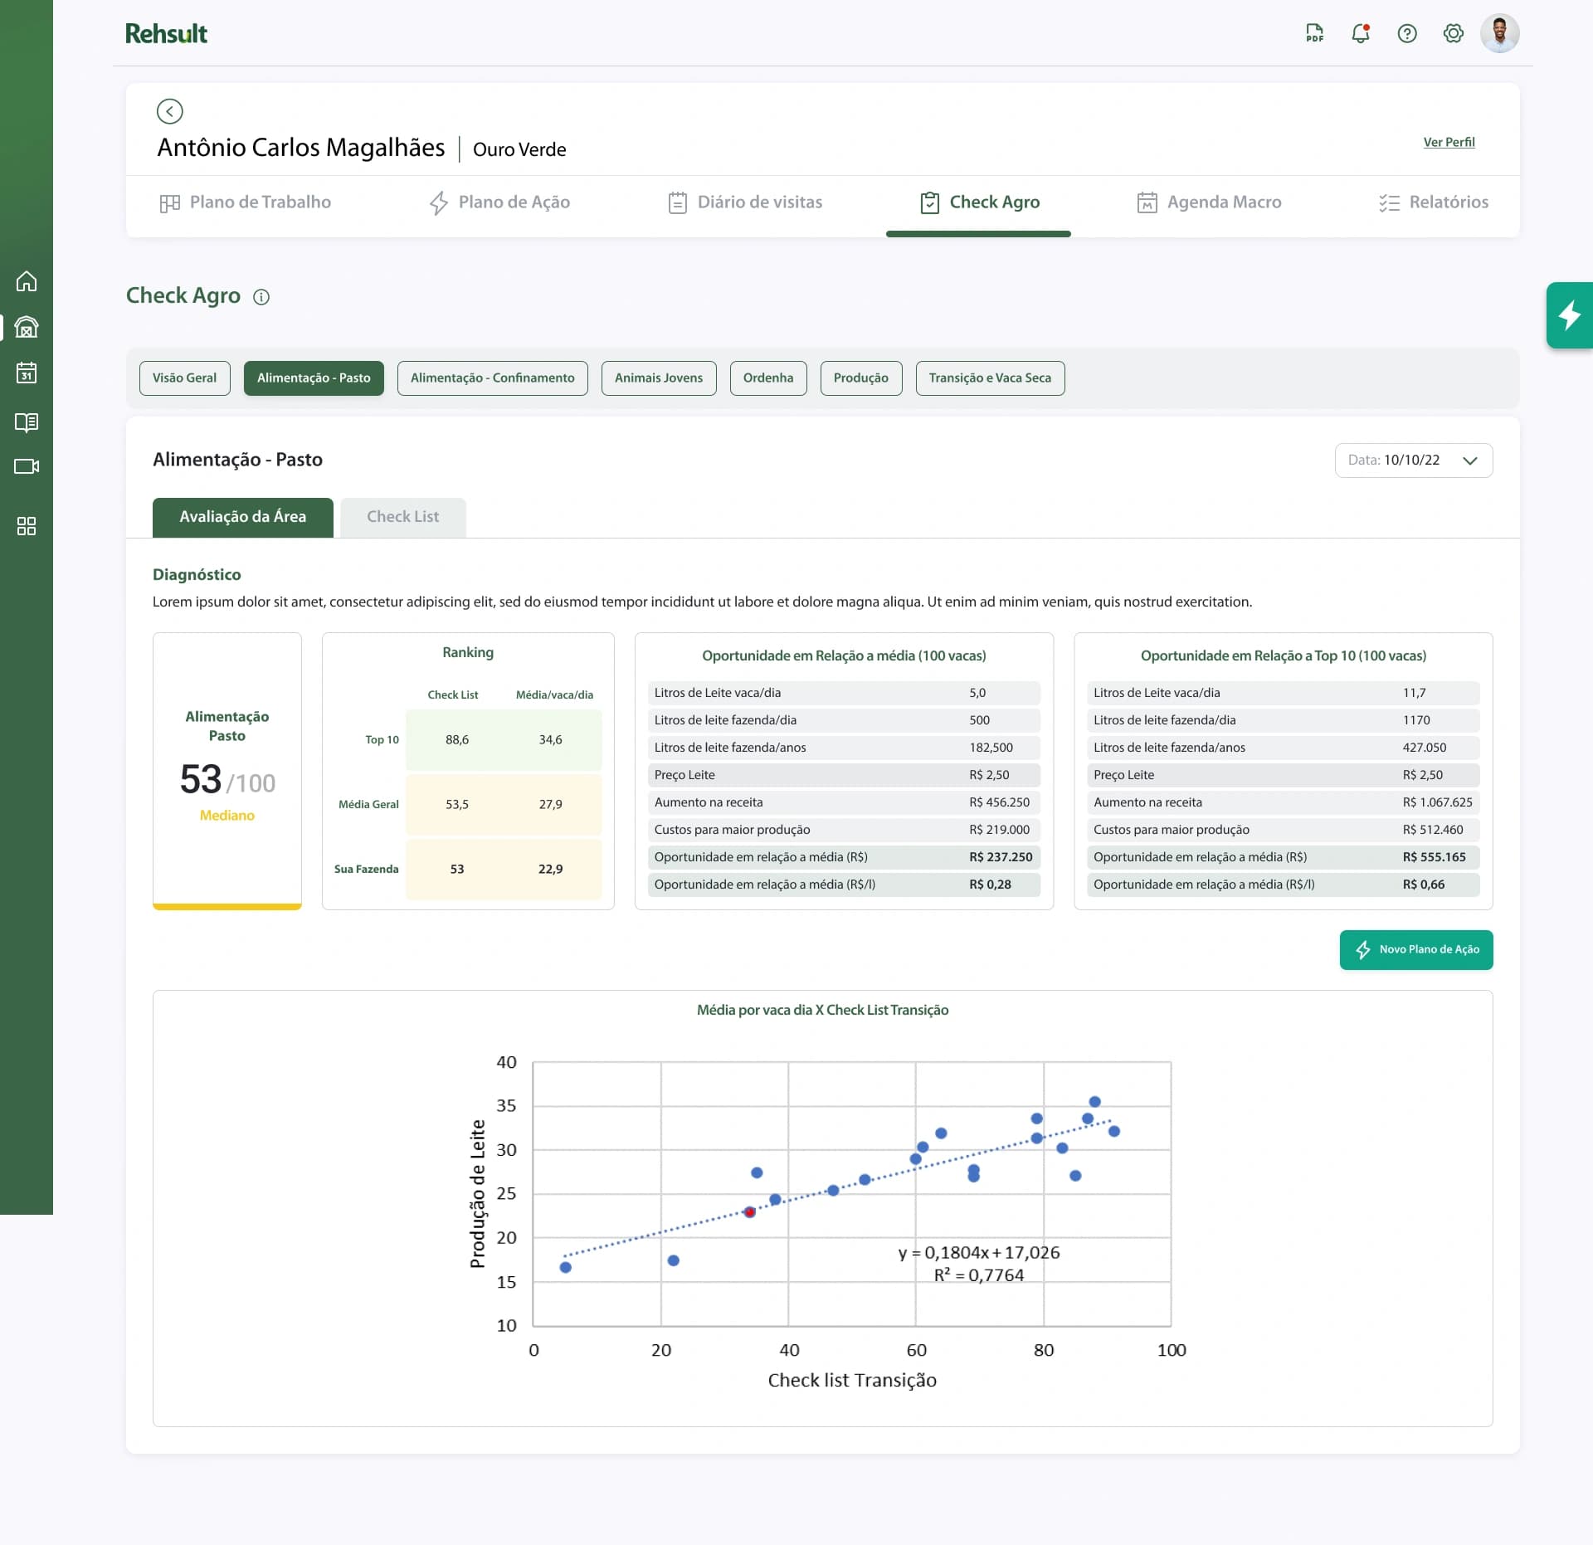Click the video camera sidebar icon
The width and height of the screenshot is (1593, 1545).
27,466
